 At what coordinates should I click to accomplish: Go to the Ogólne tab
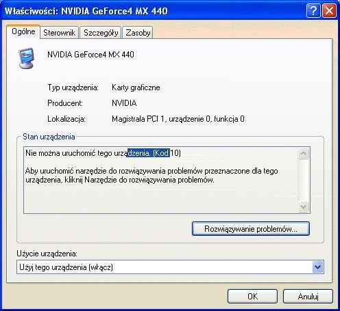pyautogui.click(x=23, y=31)
